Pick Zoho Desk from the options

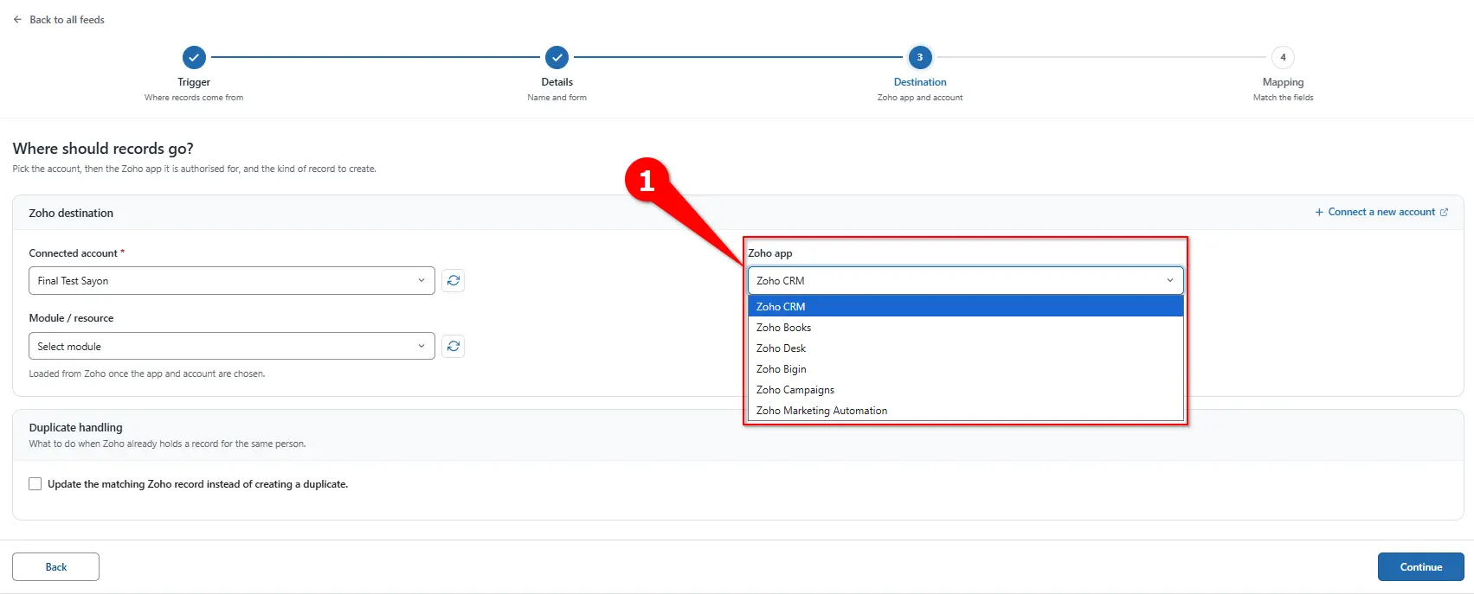965,348
